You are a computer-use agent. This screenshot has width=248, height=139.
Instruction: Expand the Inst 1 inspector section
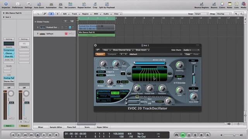tap(4, 17)
